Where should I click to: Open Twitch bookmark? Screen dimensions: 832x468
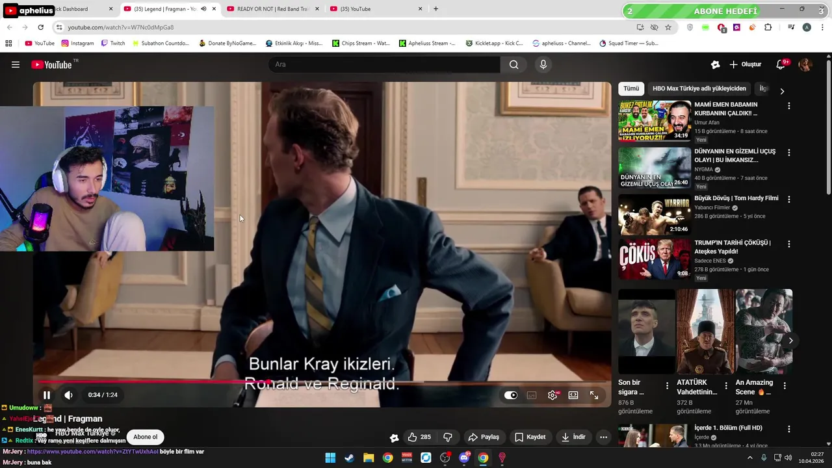pos(113,44)
